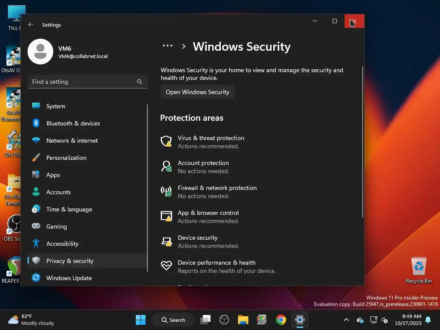The image size is (440, 330).
Task: Click the taskbar Search box
Action: (174, 320)
